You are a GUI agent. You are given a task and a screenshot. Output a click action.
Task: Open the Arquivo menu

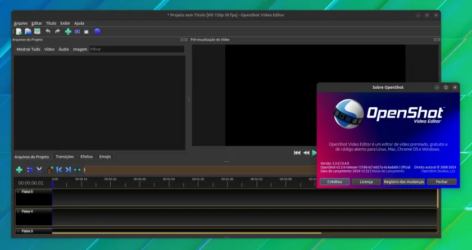click(x=20, y=23)
